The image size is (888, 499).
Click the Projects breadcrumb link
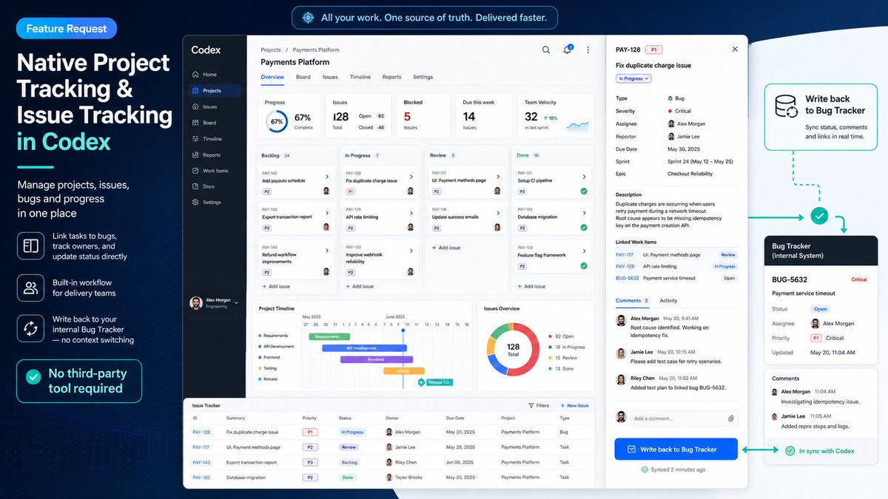pyautogui.click(x=271, y=50)
